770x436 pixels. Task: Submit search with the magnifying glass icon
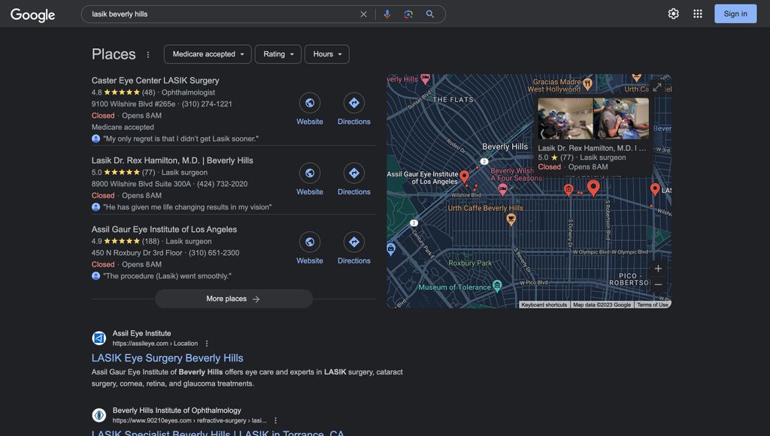(x=429, y=14)
